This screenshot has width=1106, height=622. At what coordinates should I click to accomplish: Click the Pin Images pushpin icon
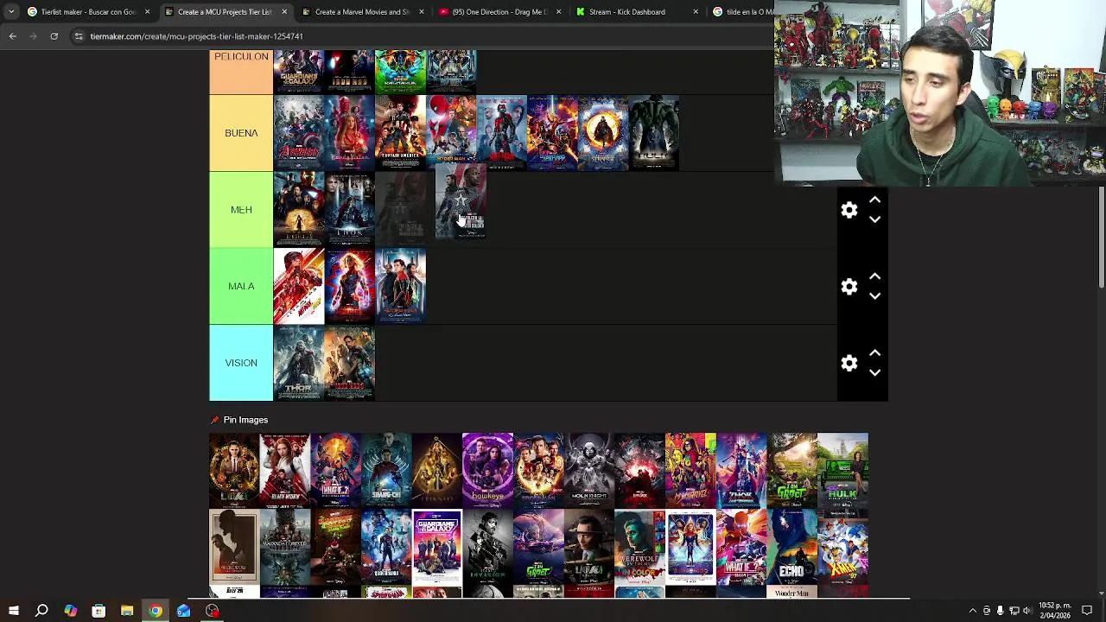tap(215, 420)
